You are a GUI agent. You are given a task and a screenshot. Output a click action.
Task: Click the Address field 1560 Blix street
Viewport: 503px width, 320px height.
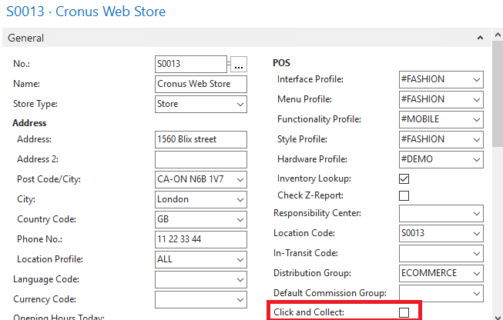coord(201,139)
